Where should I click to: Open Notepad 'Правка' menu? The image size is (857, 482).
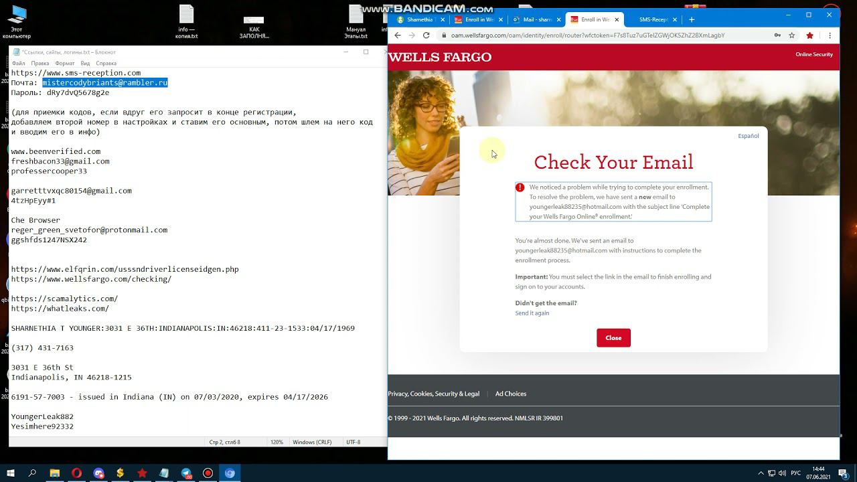[40, 64]
